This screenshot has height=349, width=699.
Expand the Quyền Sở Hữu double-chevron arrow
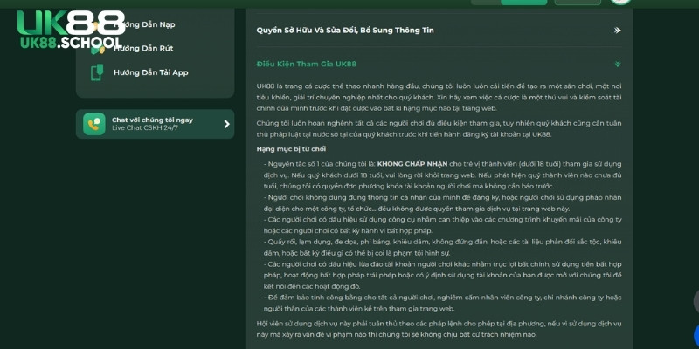click(617, 31)
